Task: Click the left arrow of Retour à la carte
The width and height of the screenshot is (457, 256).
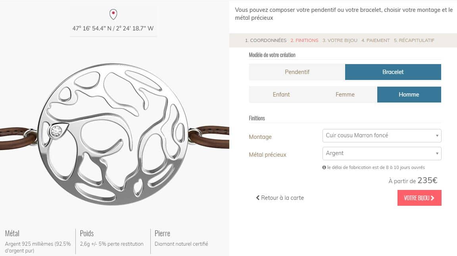Action: 257,198
